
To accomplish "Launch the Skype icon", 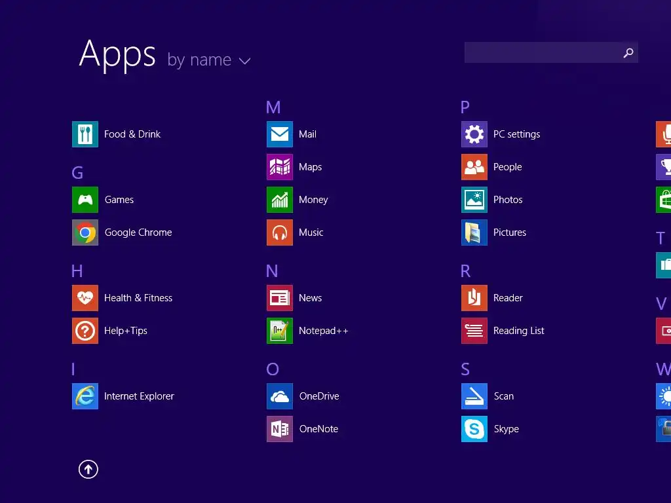I will (474, 428).
